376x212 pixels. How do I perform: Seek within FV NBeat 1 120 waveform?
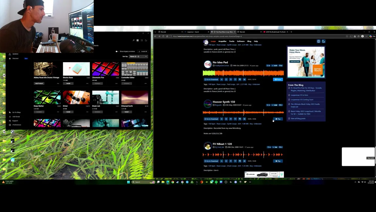coord(243,154)
